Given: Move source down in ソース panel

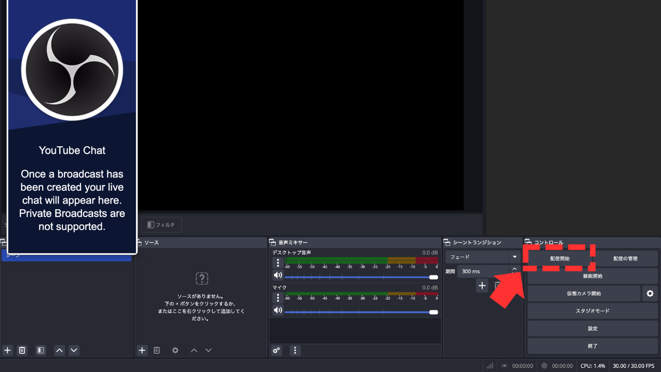Looking at the screenshot, I should click(x=209, y=350).
